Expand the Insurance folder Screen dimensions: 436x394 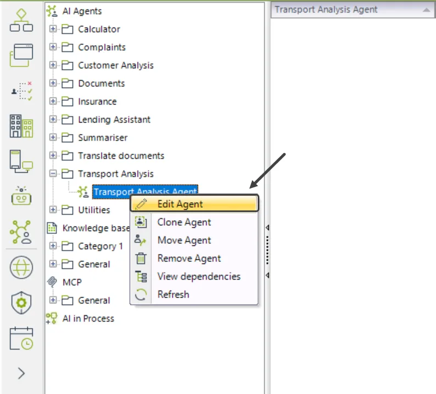point(53,101)
